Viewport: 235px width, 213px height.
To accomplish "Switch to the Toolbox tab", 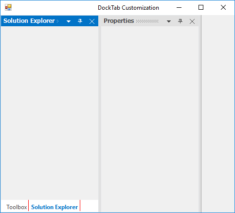I will tap(17, 207).
